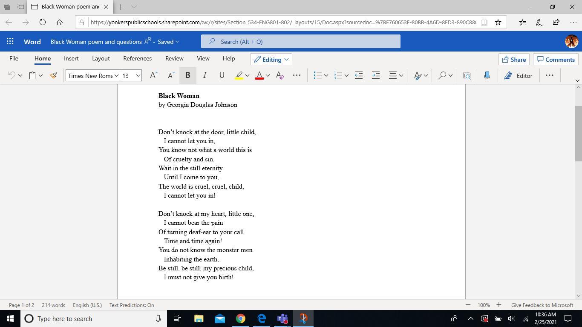Switch to the Insert tab
Screen dimensions: 582x327
click(x=71, y=59)
